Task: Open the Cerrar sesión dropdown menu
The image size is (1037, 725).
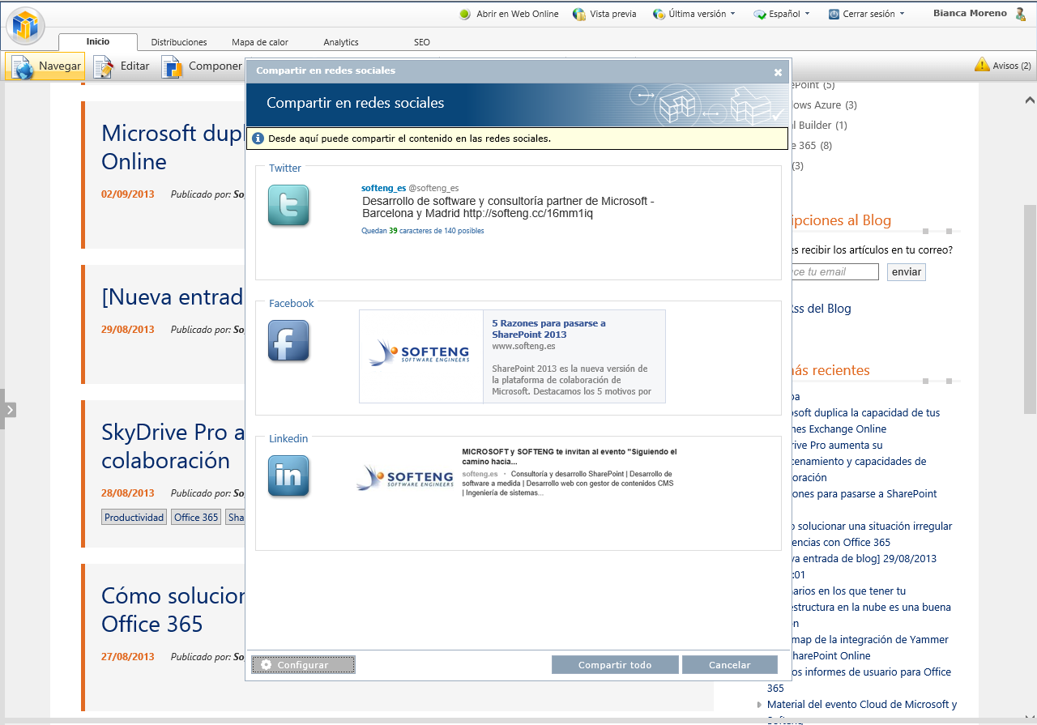Action: pos(867,14)
